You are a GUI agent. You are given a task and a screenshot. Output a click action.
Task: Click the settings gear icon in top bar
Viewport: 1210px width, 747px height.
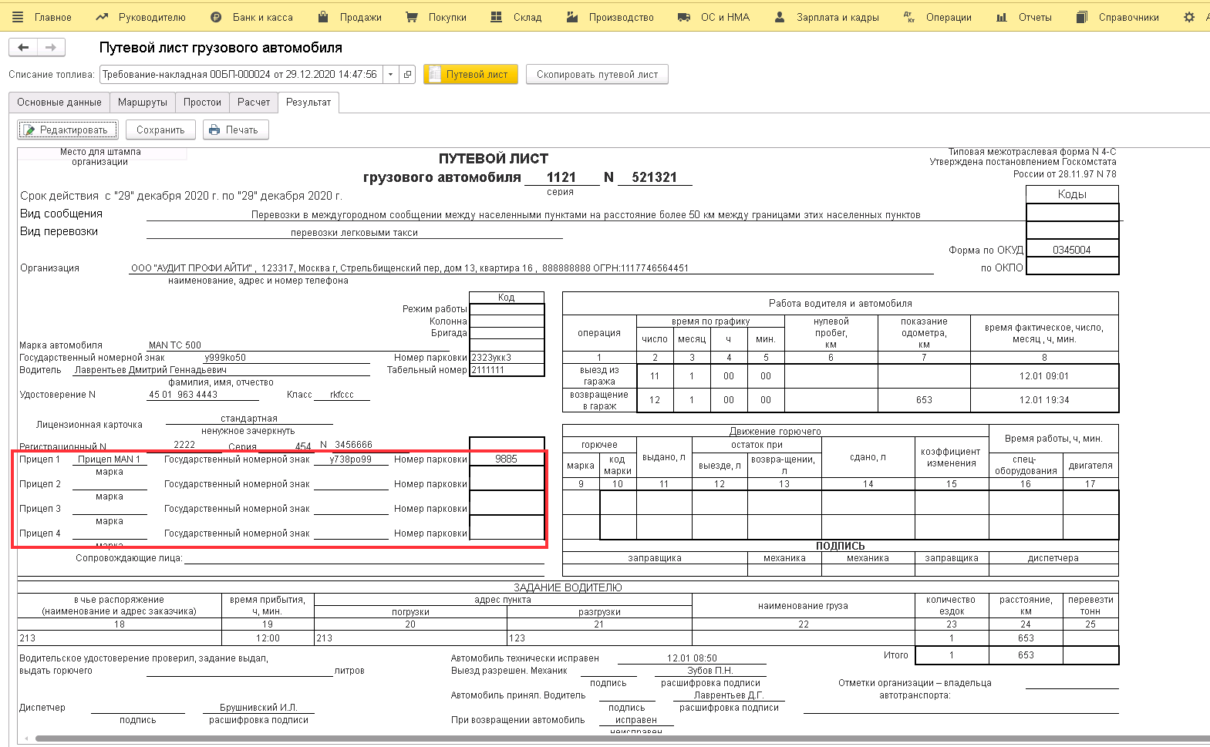click(1189, 17)
